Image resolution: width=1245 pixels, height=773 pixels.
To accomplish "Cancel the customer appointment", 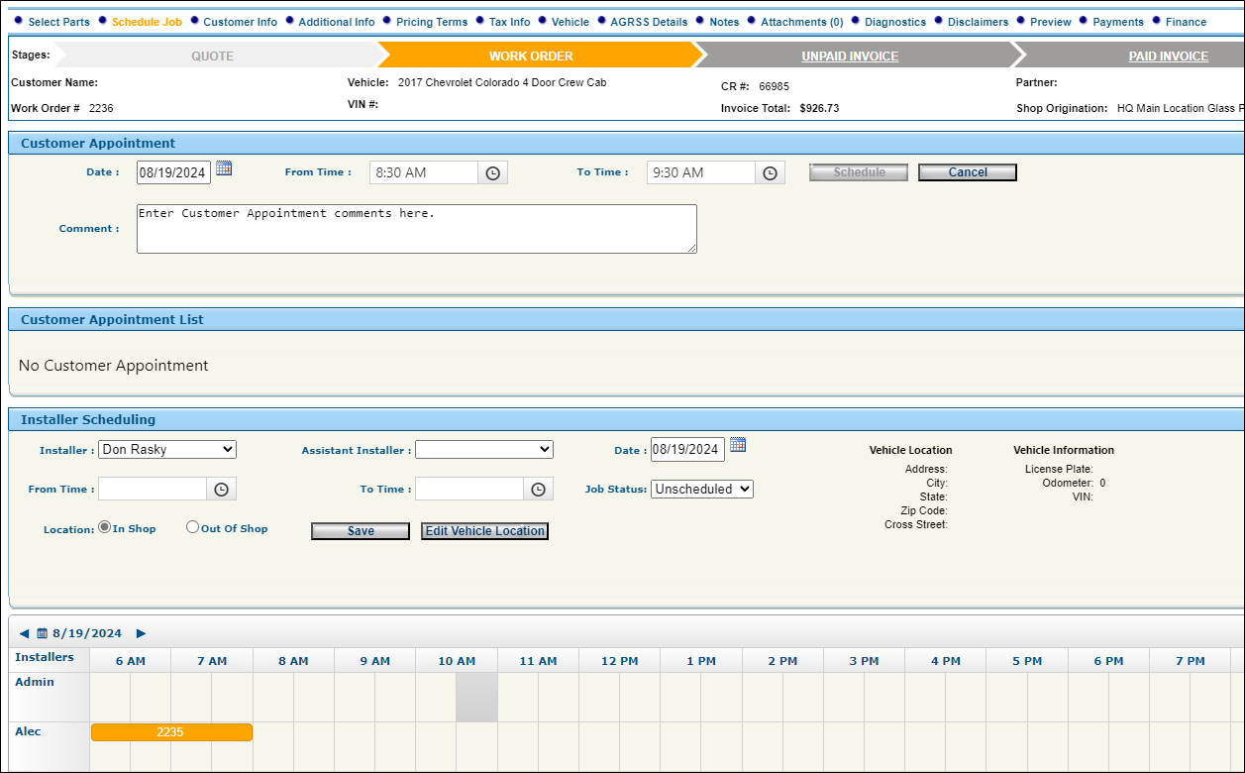I will (x=968, y=172).
